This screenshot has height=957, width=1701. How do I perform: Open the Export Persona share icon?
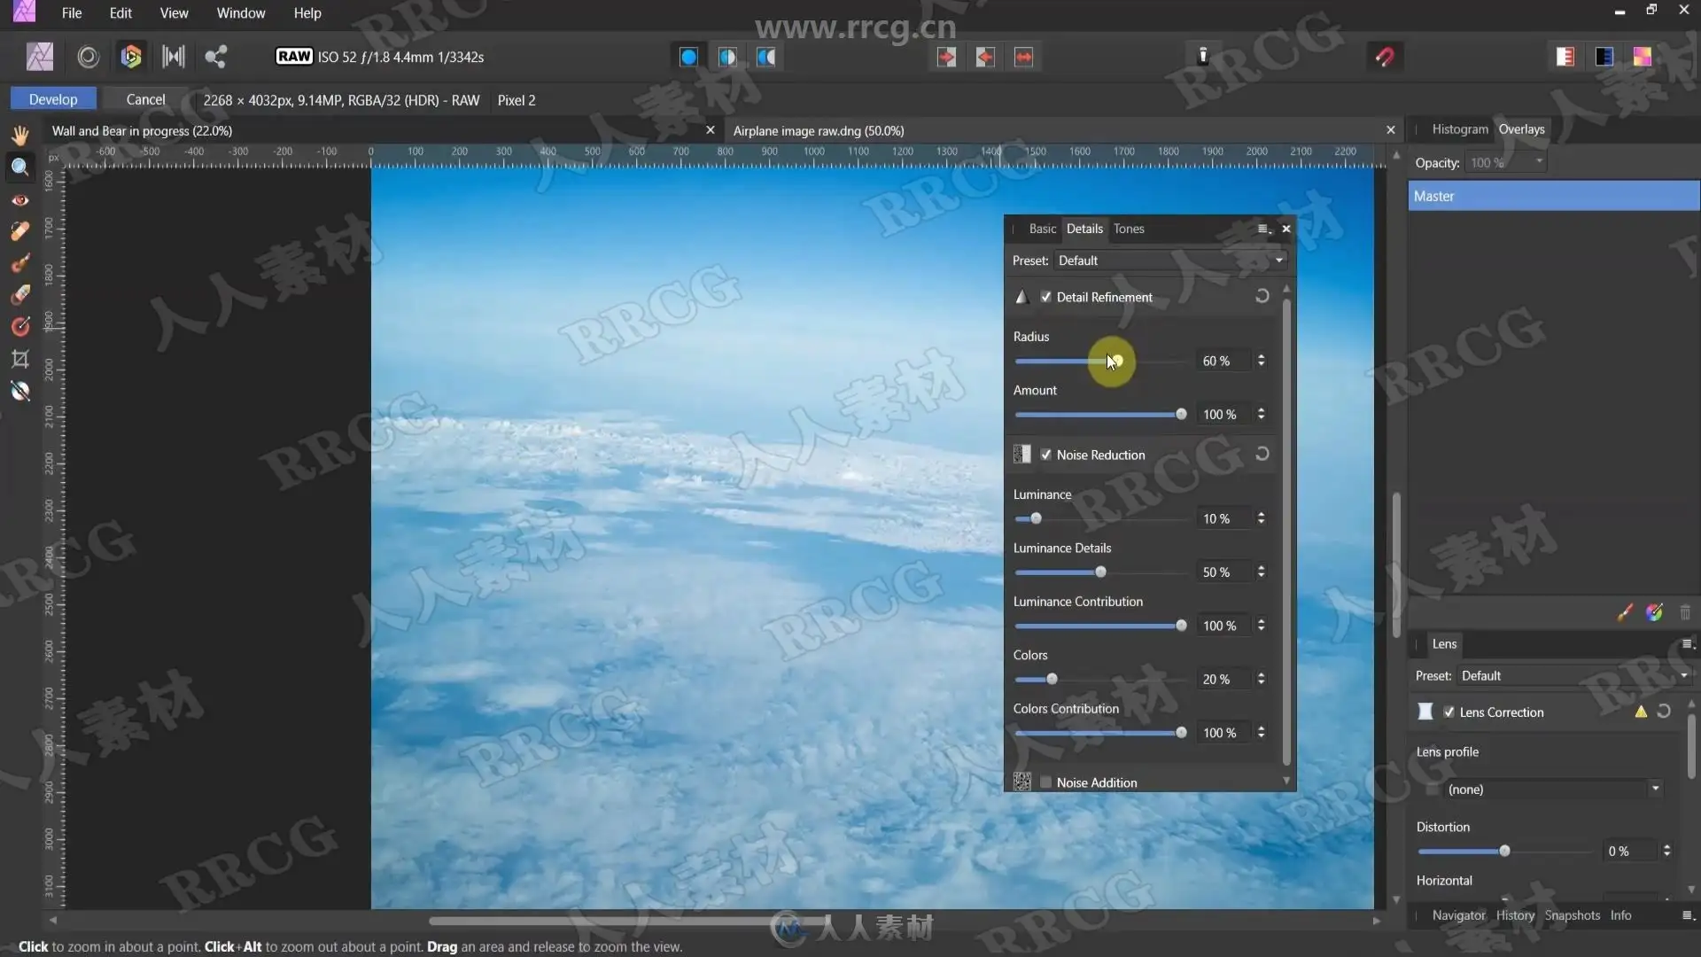pyautogui.click(x=216, y=57)
